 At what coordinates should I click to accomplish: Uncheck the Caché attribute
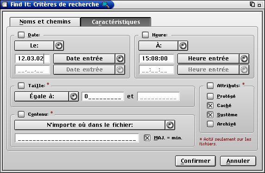click(x=210, y=106)
